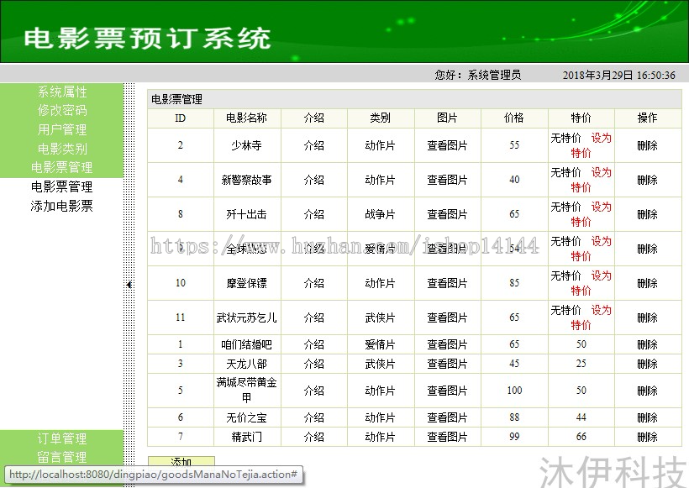The height and width of the screenshot is (488, 689).
Task: Open 留言管理 in the sidebar
Action: click(x=61, y=456)
